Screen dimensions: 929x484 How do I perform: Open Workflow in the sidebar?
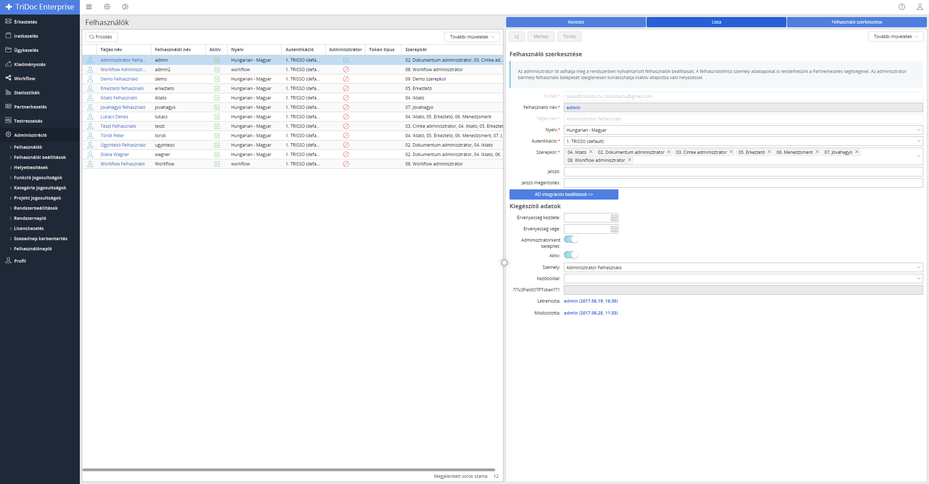(25, 78)
